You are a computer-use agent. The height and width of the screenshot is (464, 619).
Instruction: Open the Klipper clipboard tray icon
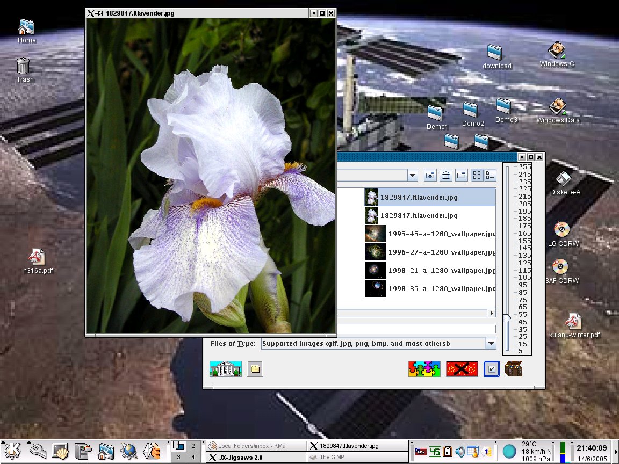tap(447, 451)
